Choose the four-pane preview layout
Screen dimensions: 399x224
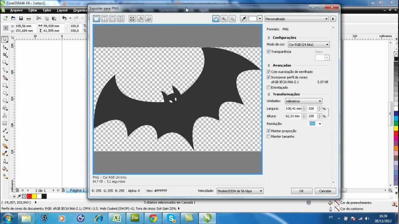[121, 19]
